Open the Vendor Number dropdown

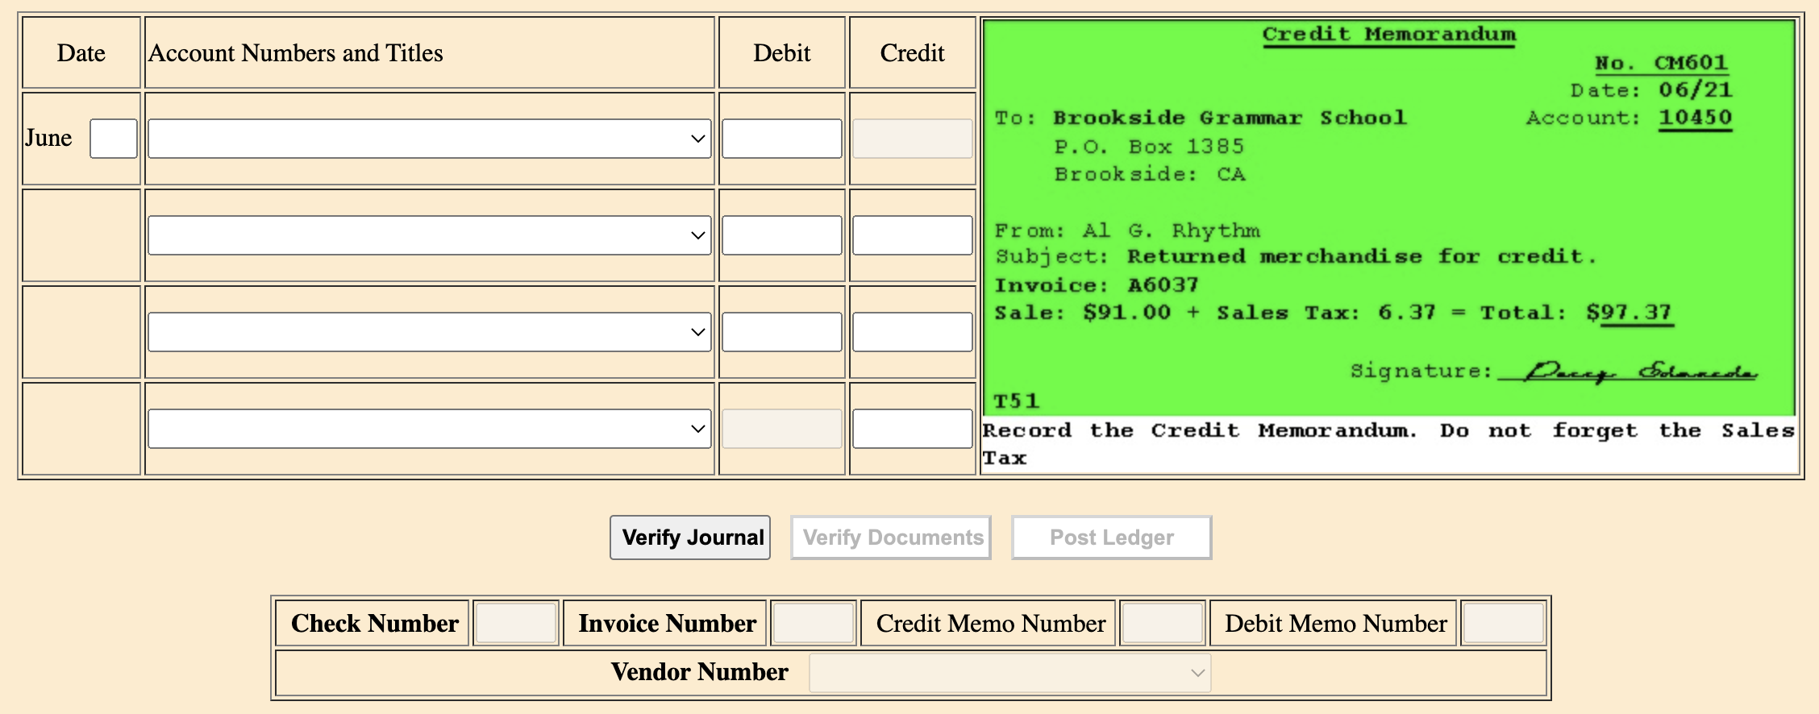click(1010, 673)
